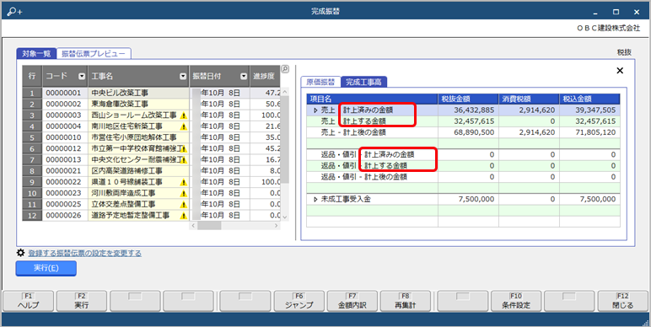Viewport: 651px width, 327px height.
Task: Switch to the 振替伝票プレビュー tab
Action: point(94,54)
